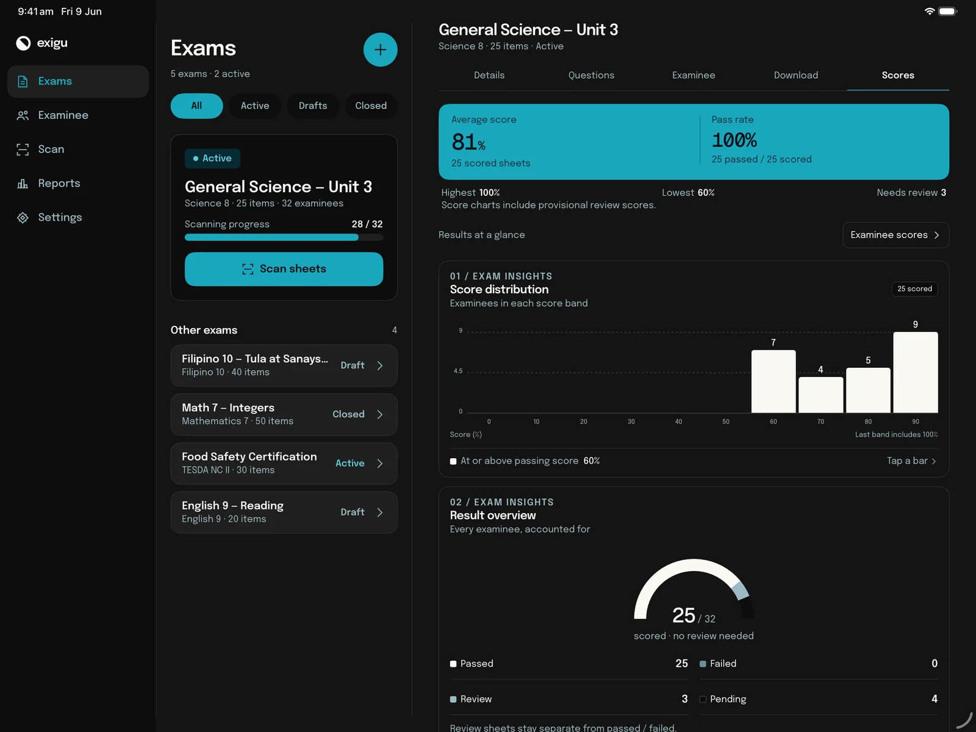Click the Other exams count 4
Viewport: 976px width, 732px height.
point(395,330)
